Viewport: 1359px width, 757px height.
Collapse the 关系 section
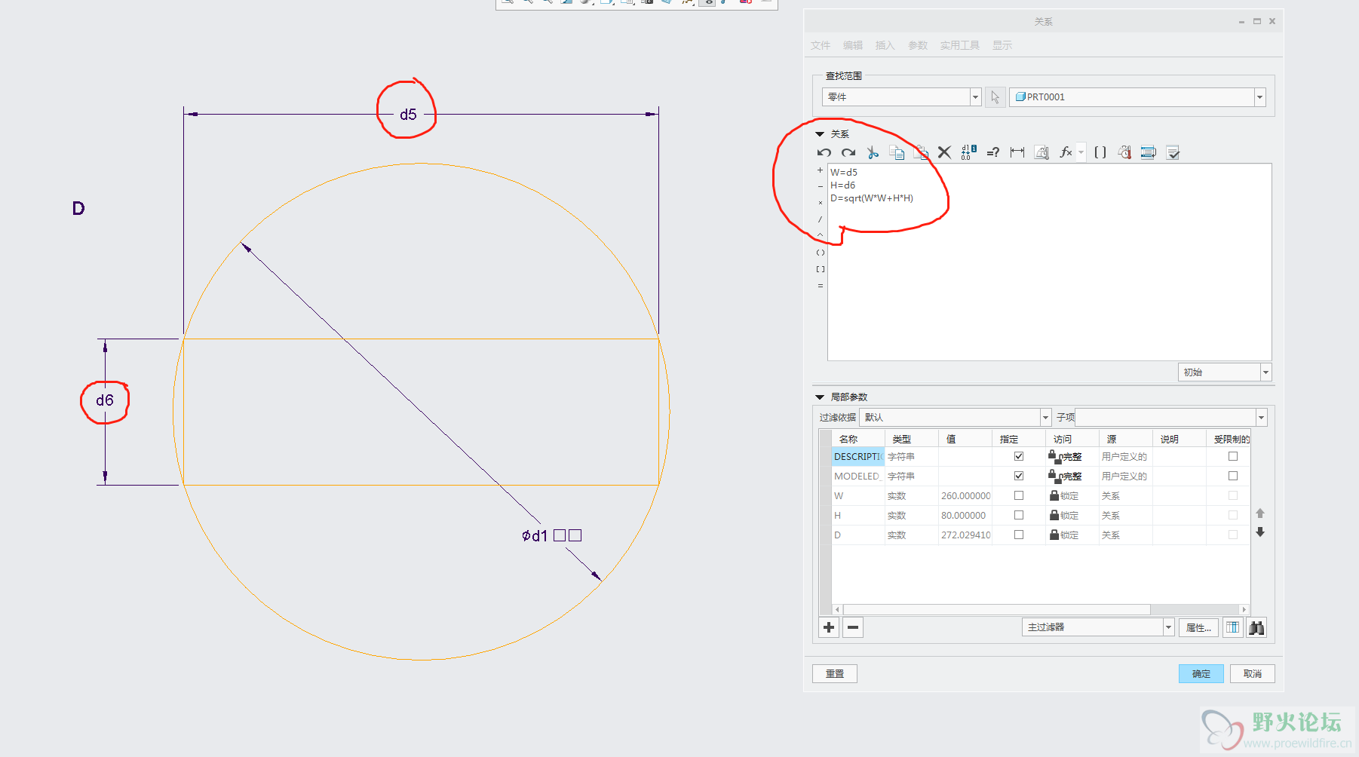(x=820, y=134)
